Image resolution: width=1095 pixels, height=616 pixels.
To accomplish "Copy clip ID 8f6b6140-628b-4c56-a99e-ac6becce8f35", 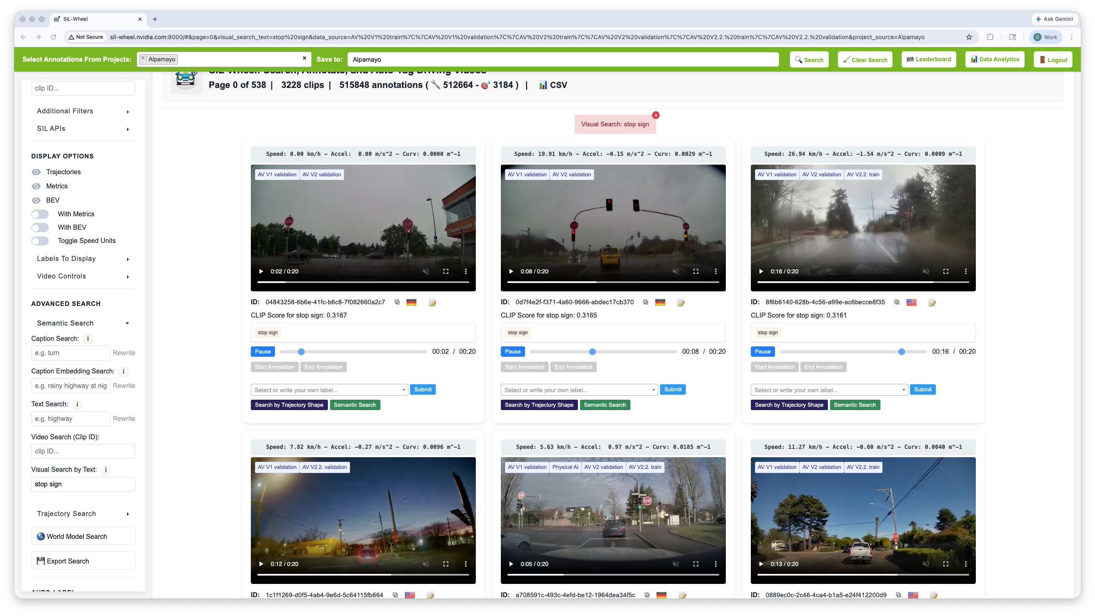I will pos(897,302).
